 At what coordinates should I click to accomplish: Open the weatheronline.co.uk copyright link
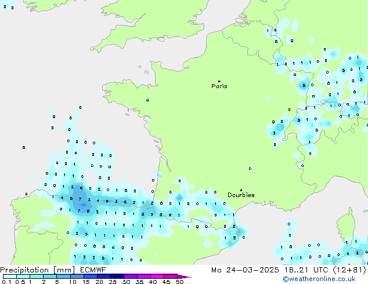pos(319,279)
